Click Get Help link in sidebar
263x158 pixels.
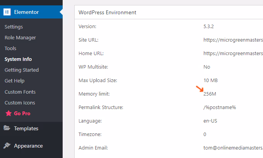(15, 81)
